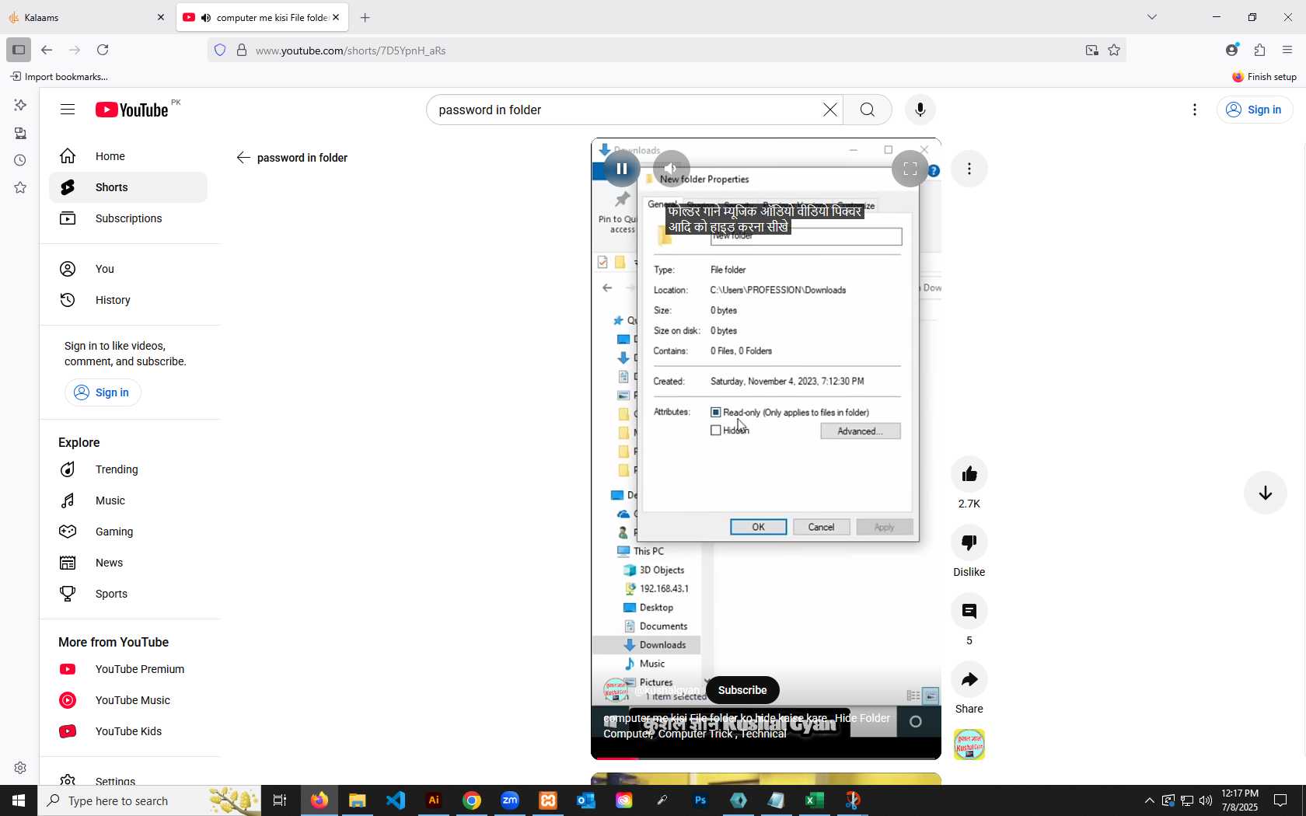Open Home in the sidebar
The height and width of the screenshot is (816, 1306).
click(128, 156)
